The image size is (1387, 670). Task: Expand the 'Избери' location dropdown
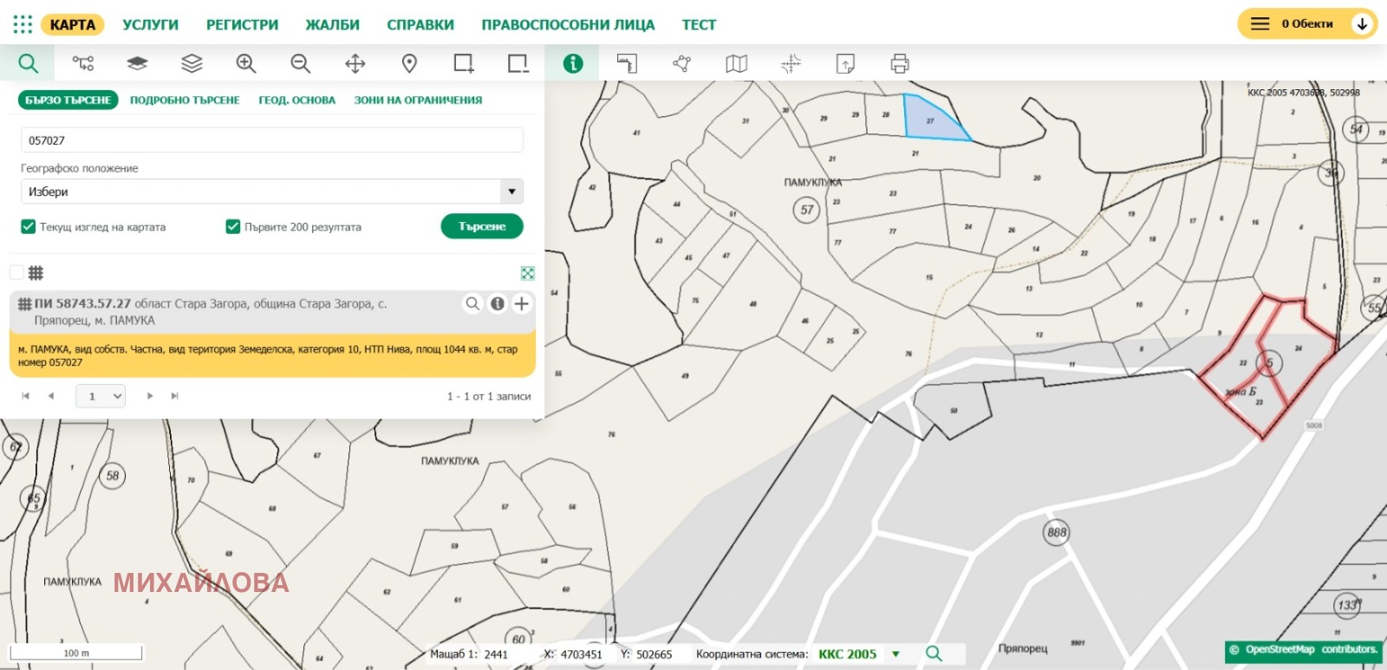pos(511,192)
